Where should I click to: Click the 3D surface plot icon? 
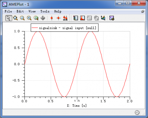pos(103,18)
